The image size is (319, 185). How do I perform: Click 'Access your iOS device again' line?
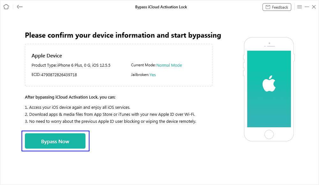78,107
